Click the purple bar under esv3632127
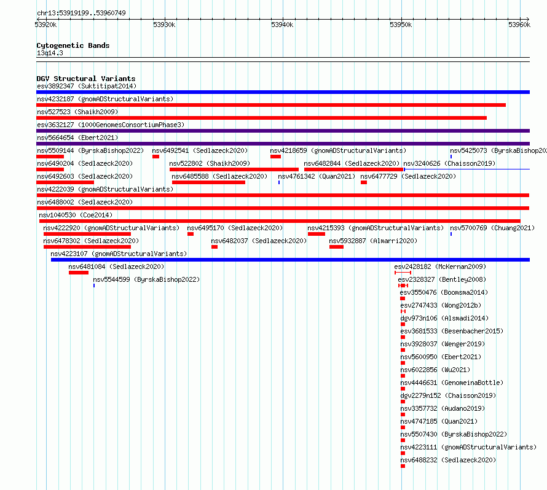The height and width of the screenshot is (490, 547). tap(283, 131)
